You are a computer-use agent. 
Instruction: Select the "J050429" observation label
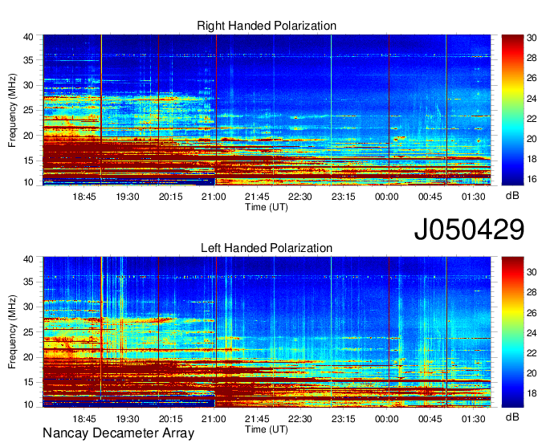pyautogui.click(x=469, y=230)
